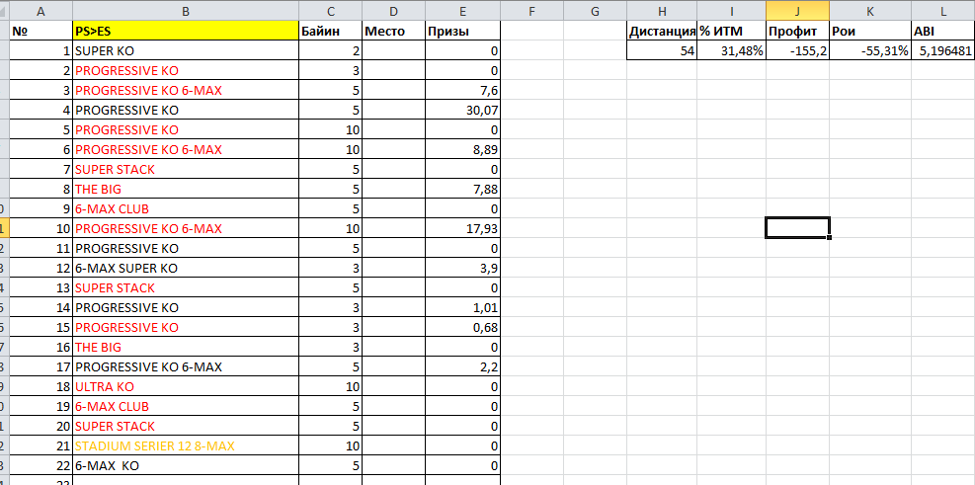Select the ABI value 5,196481

(x=942, y=51)
